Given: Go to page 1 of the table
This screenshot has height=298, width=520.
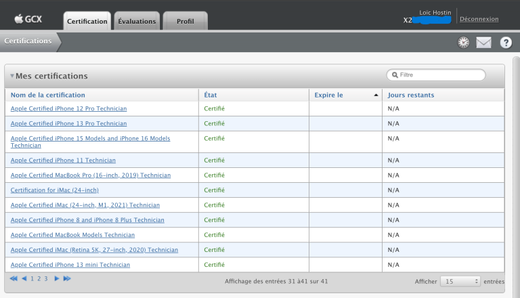Looking at the screenshot, I should pos(32,279).
